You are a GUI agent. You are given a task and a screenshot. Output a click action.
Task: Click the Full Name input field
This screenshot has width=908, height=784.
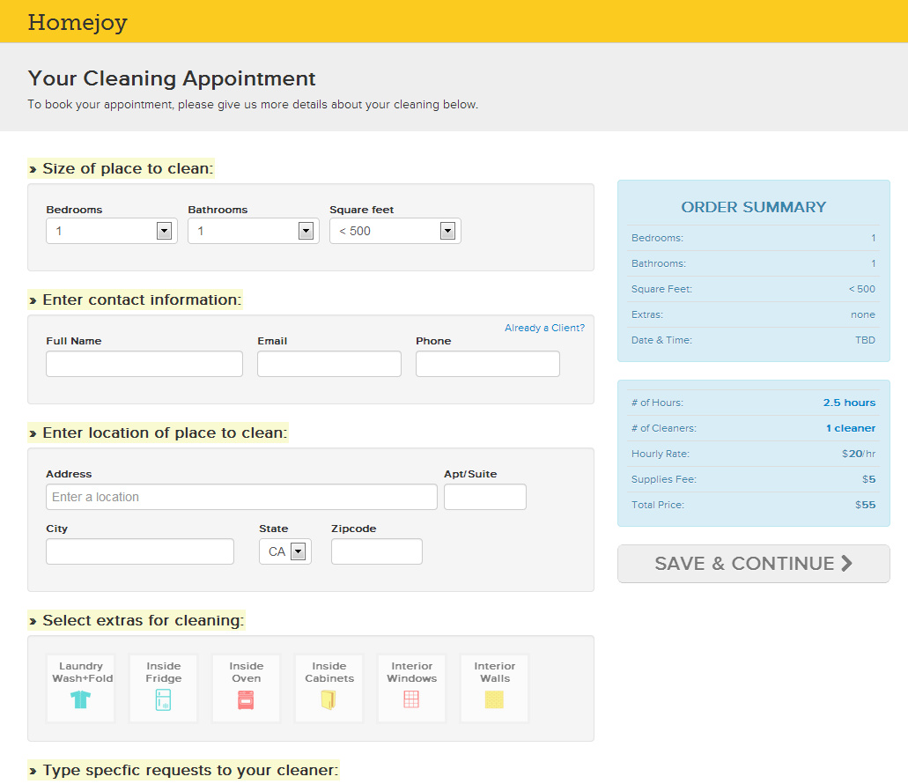tap(144, 364)
